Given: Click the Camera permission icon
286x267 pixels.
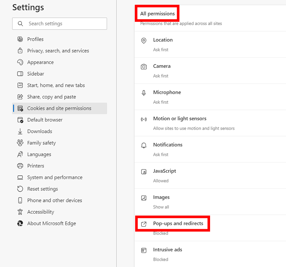Looking at the screenshot, I should (x=144, y=67).
